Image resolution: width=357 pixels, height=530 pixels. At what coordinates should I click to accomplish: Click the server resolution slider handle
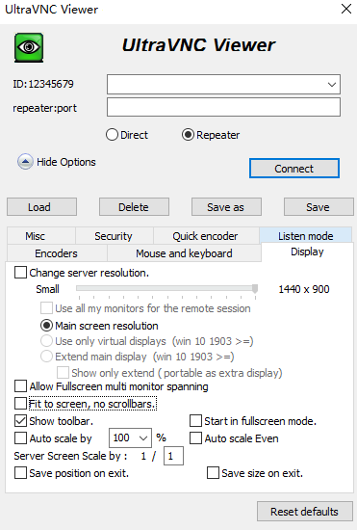pos(255,288)
